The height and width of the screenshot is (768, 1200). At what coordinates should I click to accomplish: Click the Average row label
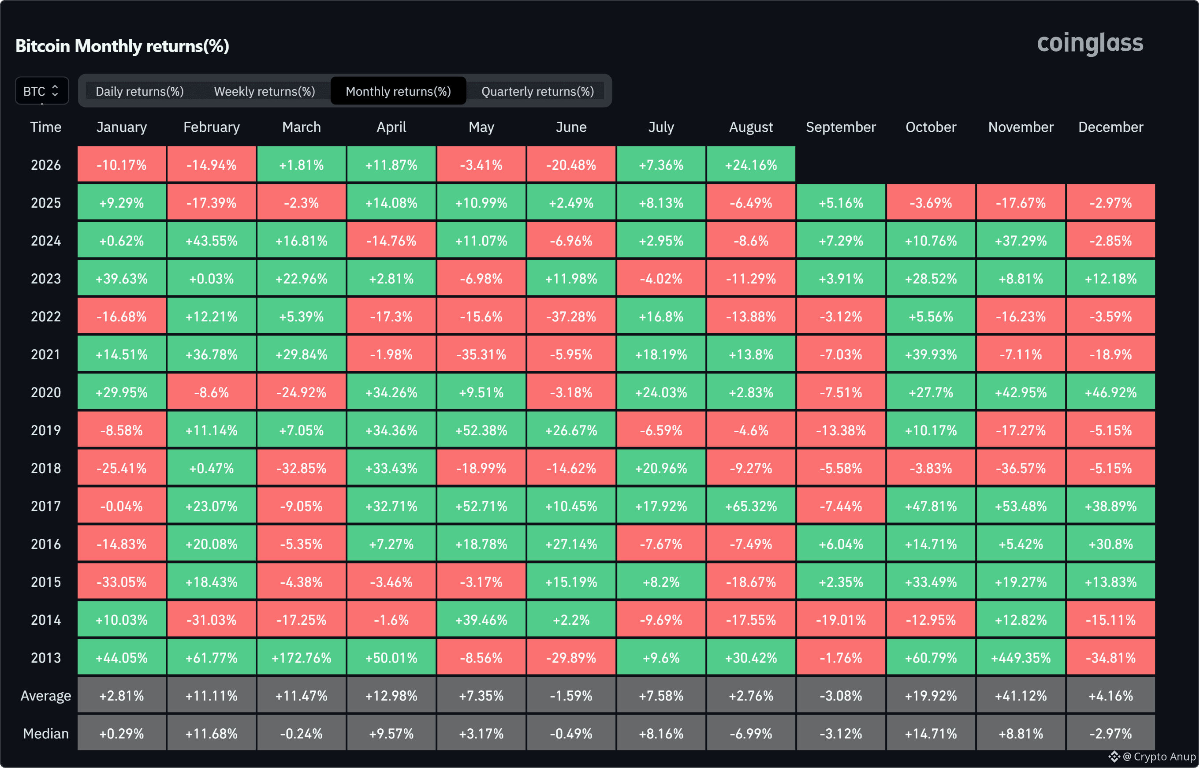(x=46, y=696)
